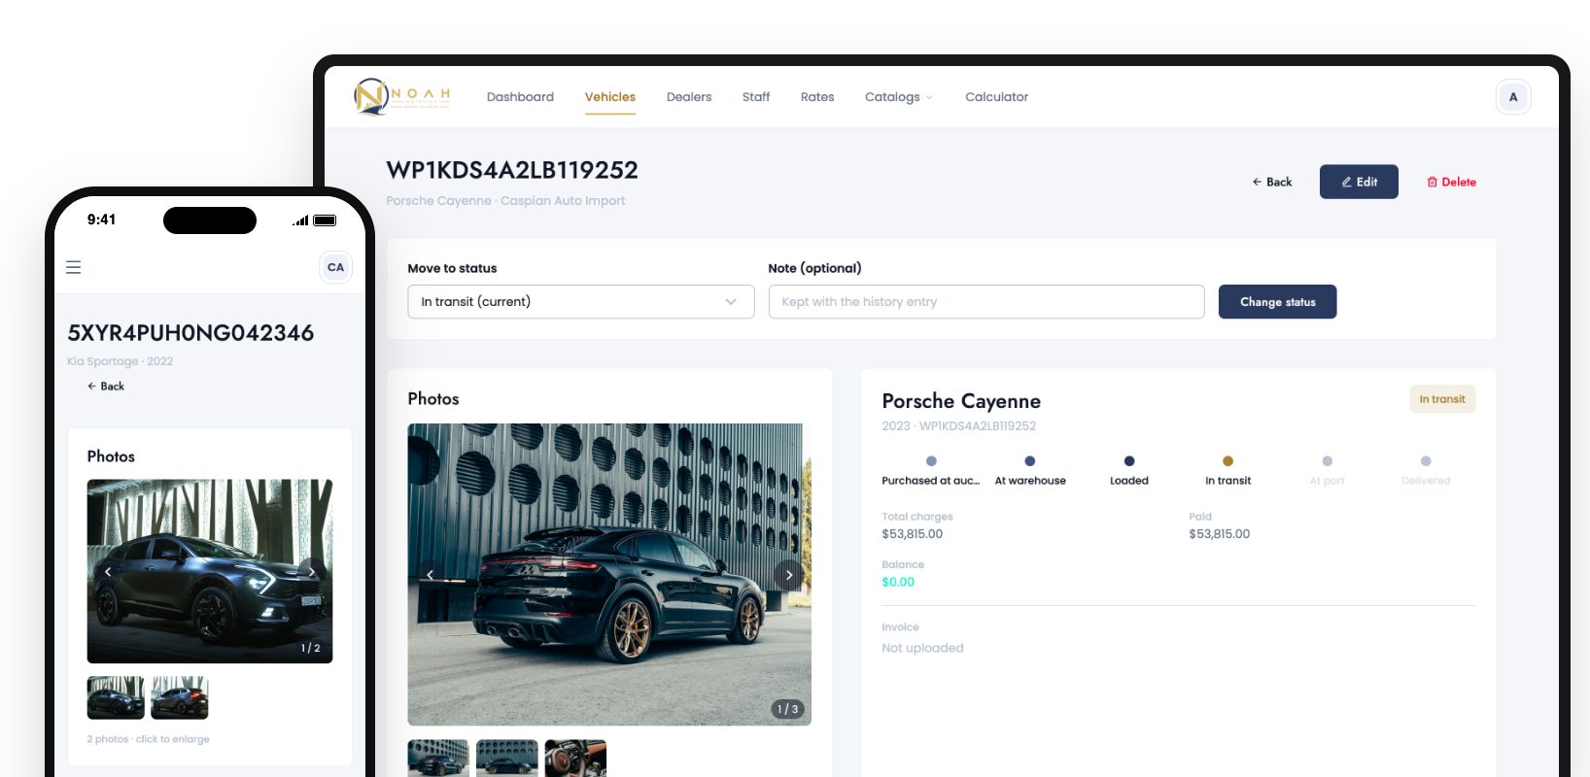The height and width of the screenshot is (777, 1590).
Task: Show previous Porsche Cayenne photo
Action: pyautogui.click(x=431, y=575)
